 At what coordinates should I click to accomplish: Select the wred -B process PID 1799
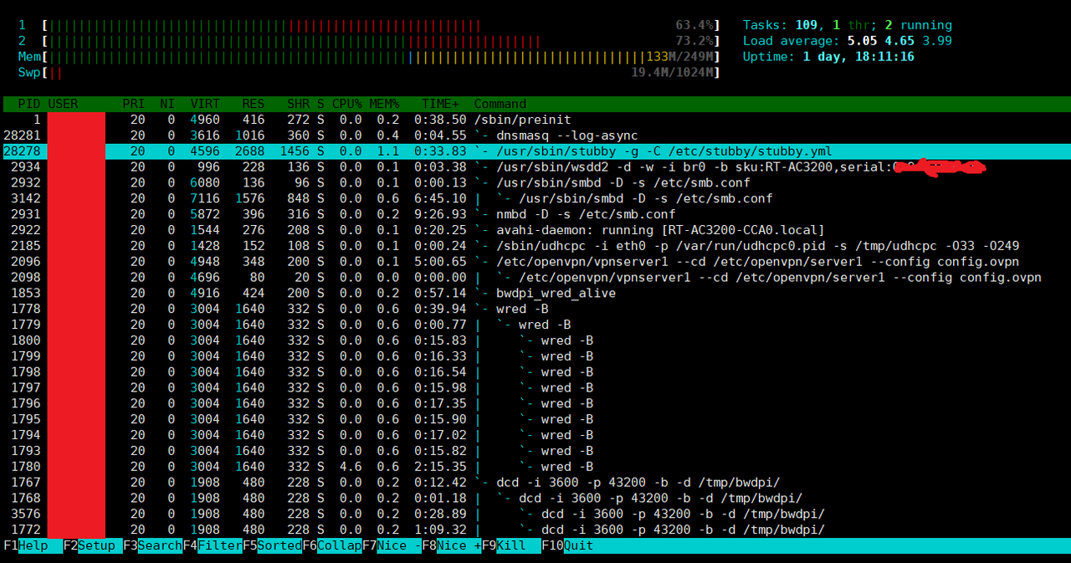(535, 356)
